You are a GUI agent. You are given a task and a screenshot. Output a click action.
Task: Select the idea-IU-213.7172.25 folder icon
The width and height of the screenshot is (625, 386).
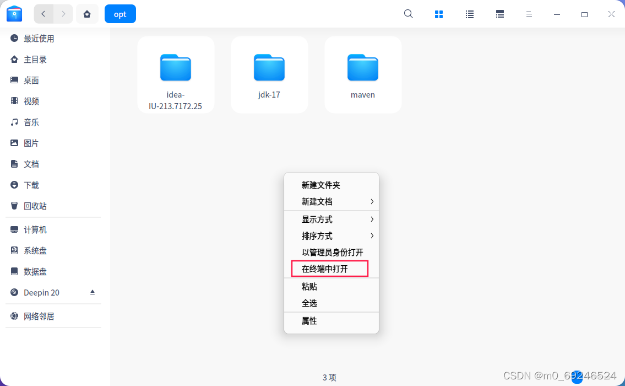[x=175, y=67]
